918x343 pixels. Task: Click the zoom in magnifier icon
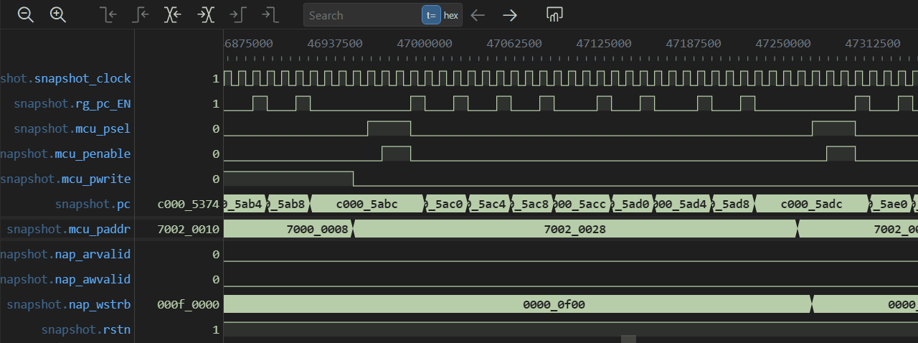tap(58, 14)
